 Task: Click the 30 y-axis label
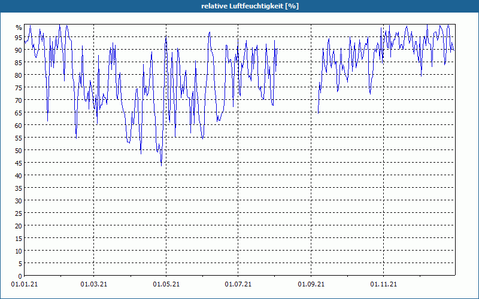click(x=19, y=201)
